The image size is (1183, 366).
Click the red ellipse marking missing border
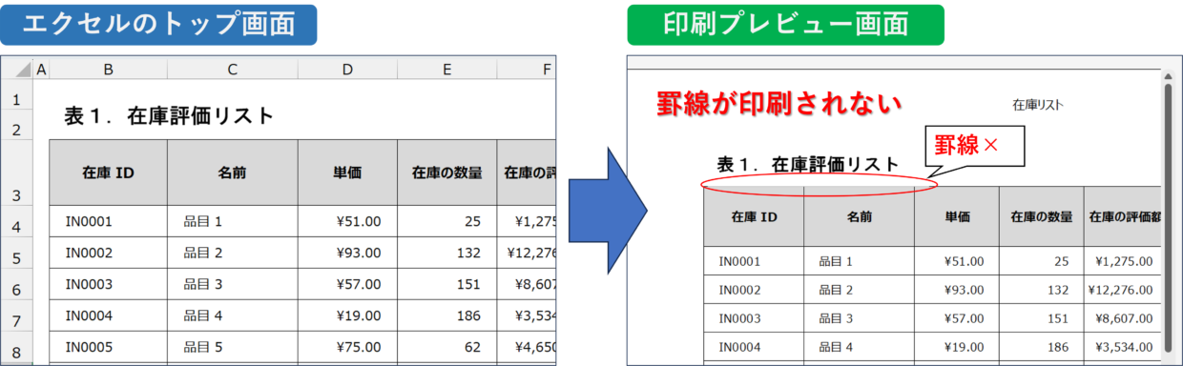coord(820,185)
